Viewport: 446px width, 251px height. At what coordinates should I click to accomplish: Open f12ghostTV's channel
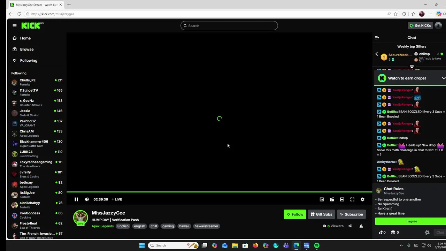[37, 92]
